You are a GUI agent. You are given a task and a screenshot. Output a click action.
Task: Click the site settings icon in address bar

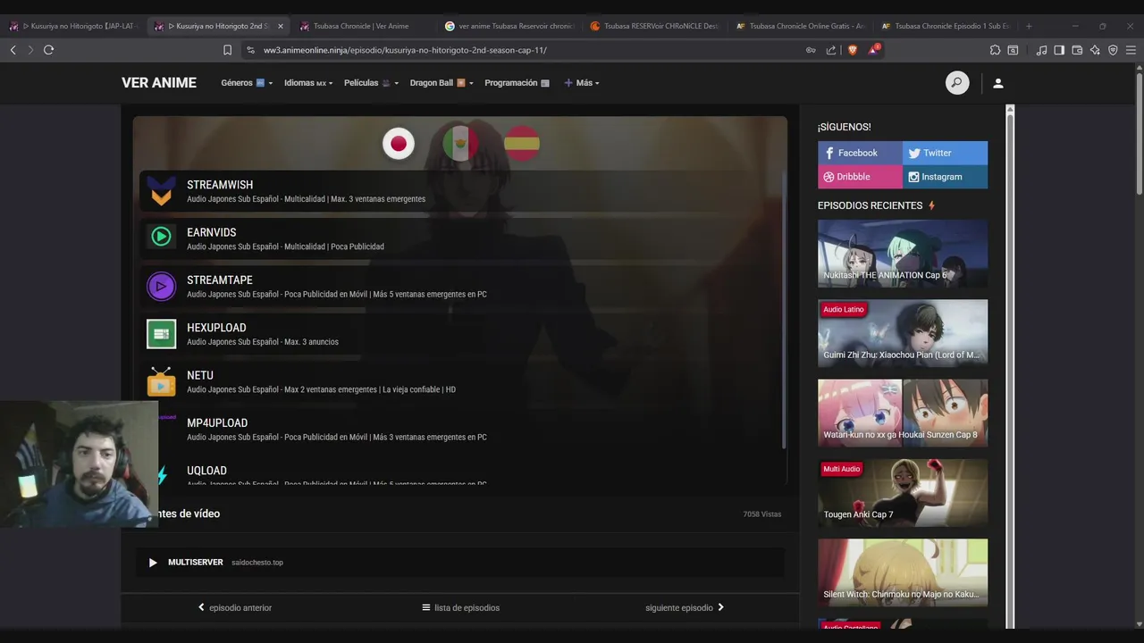[251, 50]
